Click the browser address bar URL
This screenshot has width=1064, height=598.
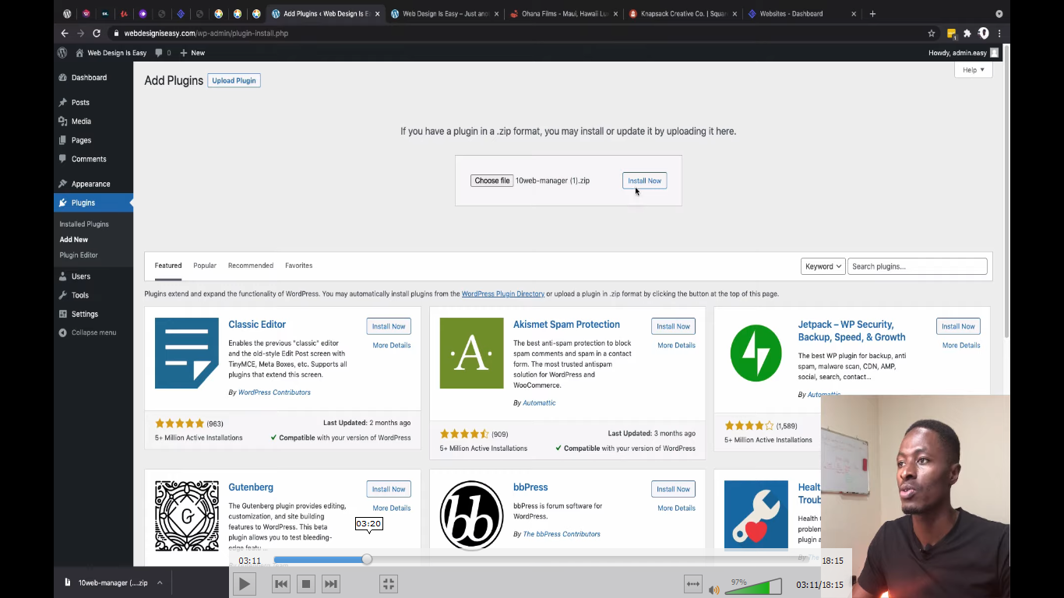coord(206,33)
